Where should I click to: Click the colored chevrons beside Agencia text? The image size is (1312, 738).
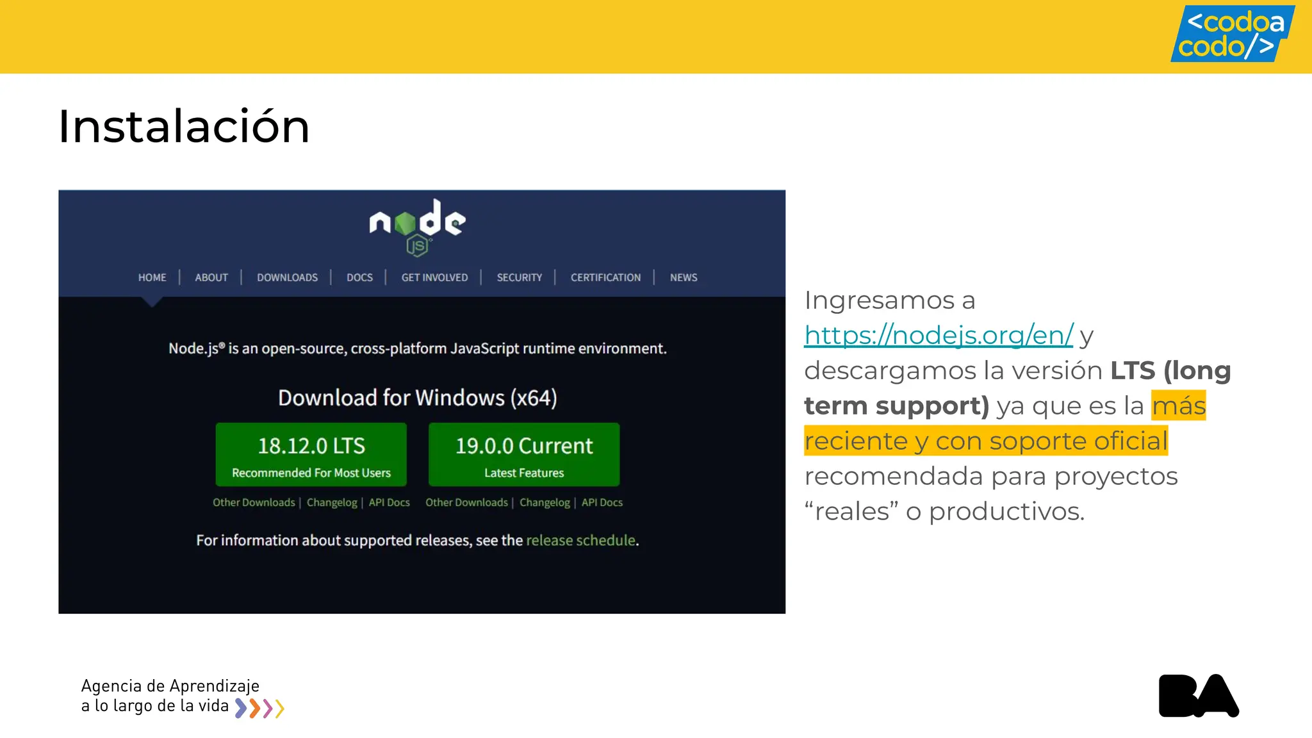(259, 708)
